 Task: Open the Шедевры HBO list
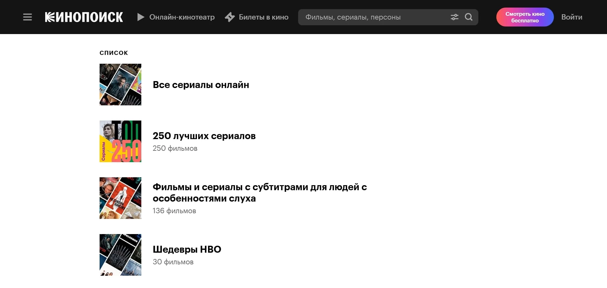187,249
